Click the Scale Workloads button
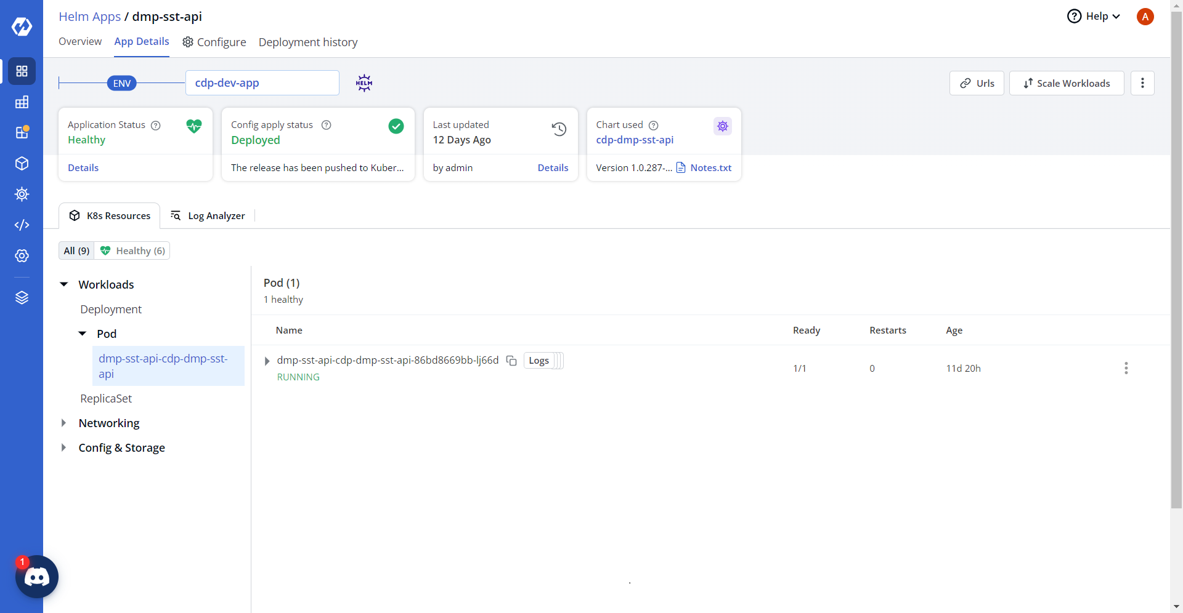Viewport: 1183px width, 613px height. [x=1066, y=83]
